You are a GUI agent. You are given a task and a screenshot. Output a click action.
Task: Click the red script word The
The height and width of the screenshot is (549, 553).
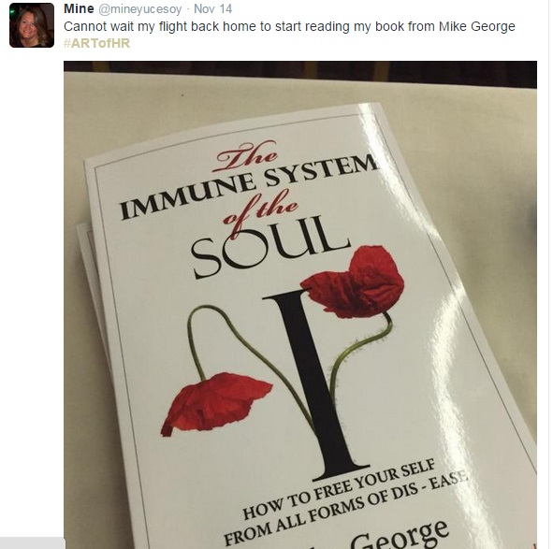click(246, 155)
